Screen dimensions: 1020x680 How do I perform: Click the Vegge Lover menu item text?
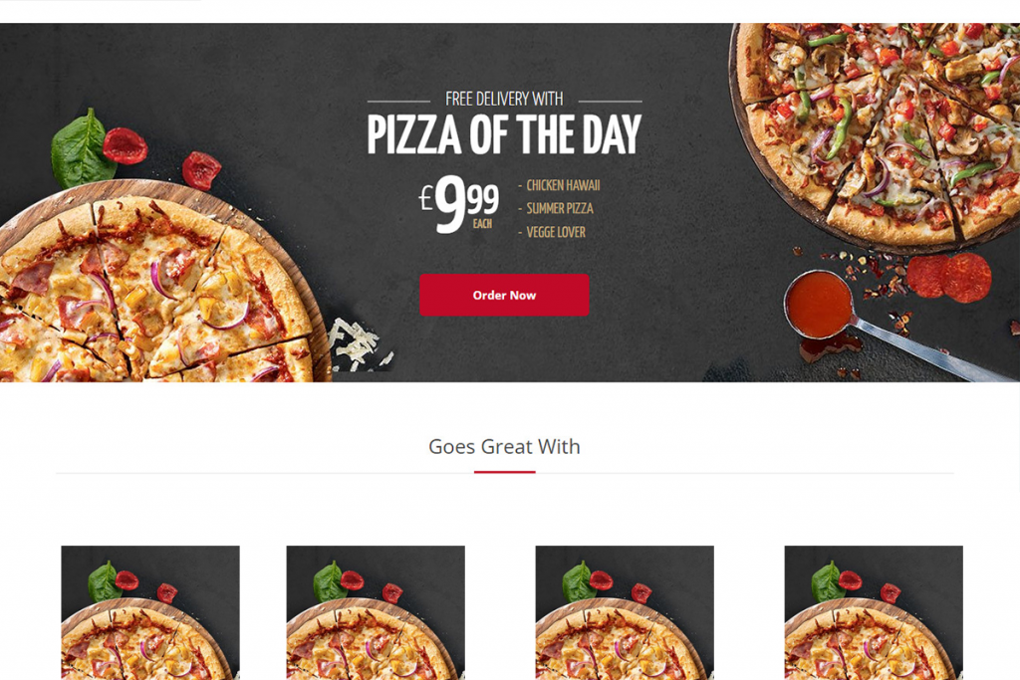[556, 232]
